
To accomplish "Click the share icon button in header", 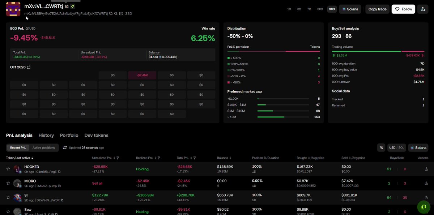I will click(423, 9).
